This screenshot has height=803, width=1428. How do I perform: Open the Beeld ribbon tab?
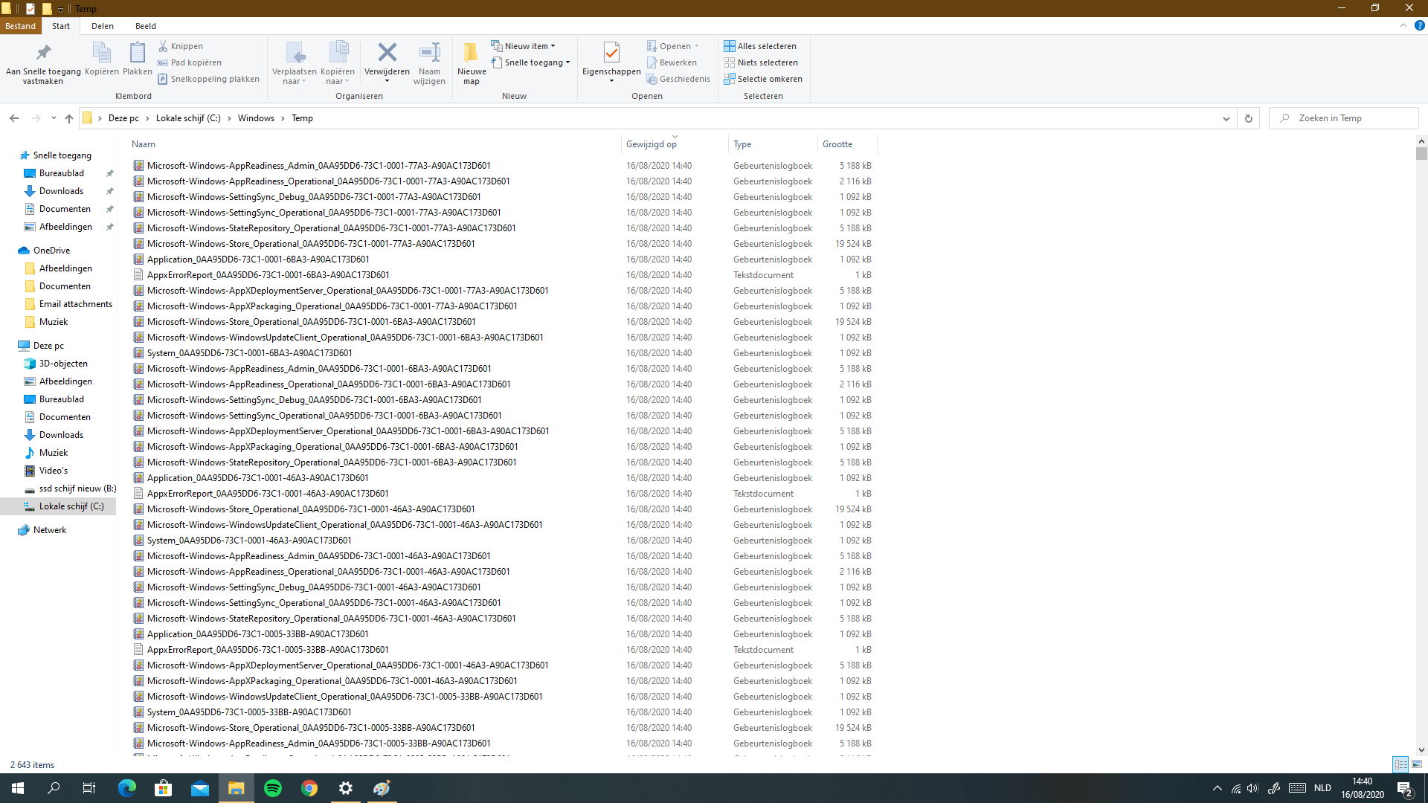[145, 26]
